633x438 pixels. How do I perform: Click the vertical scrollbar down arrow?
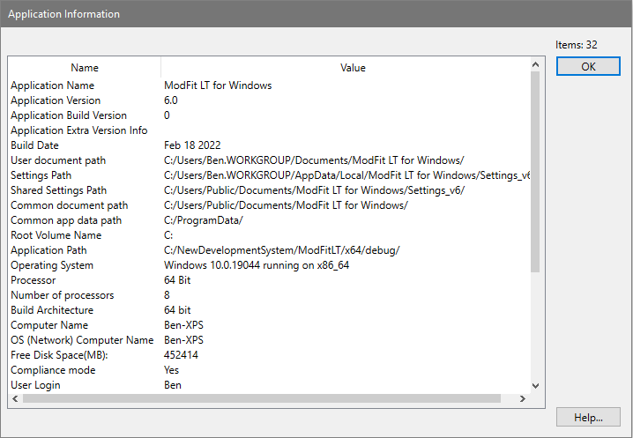tap(534, 385)
